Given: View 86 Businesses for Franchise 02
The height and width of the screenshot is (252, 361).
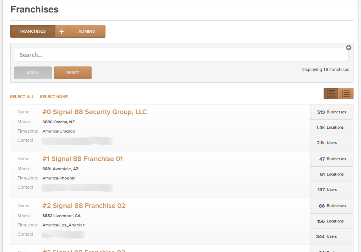Looking at the screenshot, I should tap(332, 206).
